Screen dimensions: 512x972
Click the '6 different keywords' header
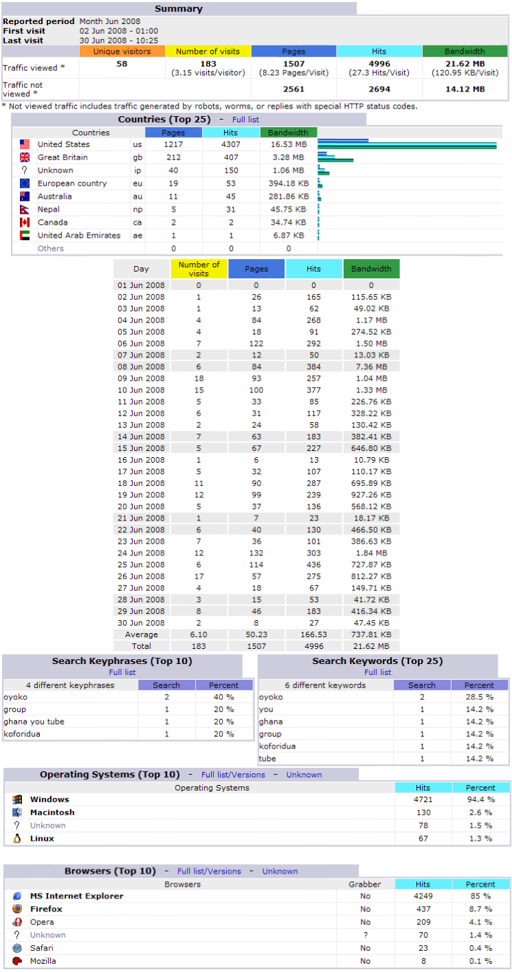point(326,685)
